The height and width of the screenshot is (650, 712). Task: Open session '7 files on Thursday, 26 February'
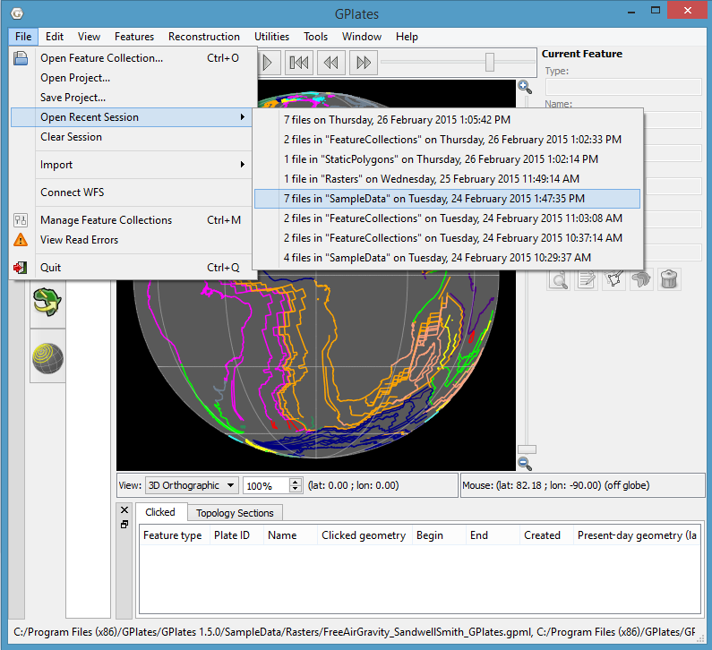coord(447,120)
